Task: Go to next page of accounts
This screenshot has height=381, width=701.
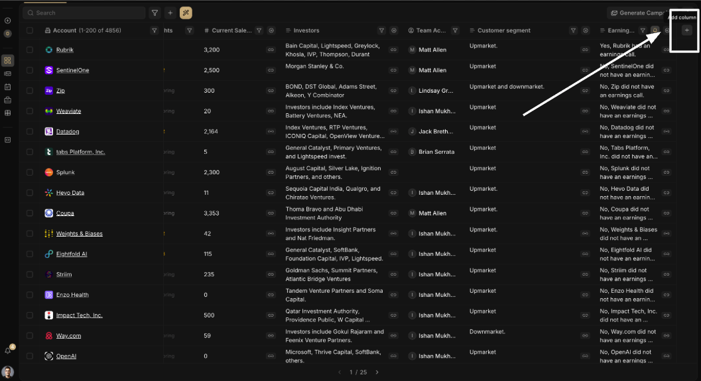Action: click(x=377, y=372)
